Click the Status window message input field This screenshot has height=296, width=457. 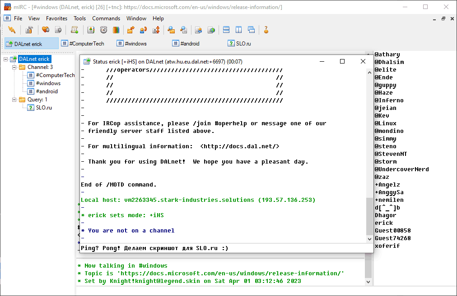coord(226,248)
